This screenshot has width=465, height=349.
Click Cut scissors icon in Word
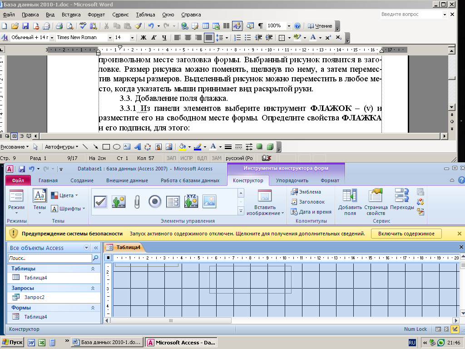click(x=106, y=26)
